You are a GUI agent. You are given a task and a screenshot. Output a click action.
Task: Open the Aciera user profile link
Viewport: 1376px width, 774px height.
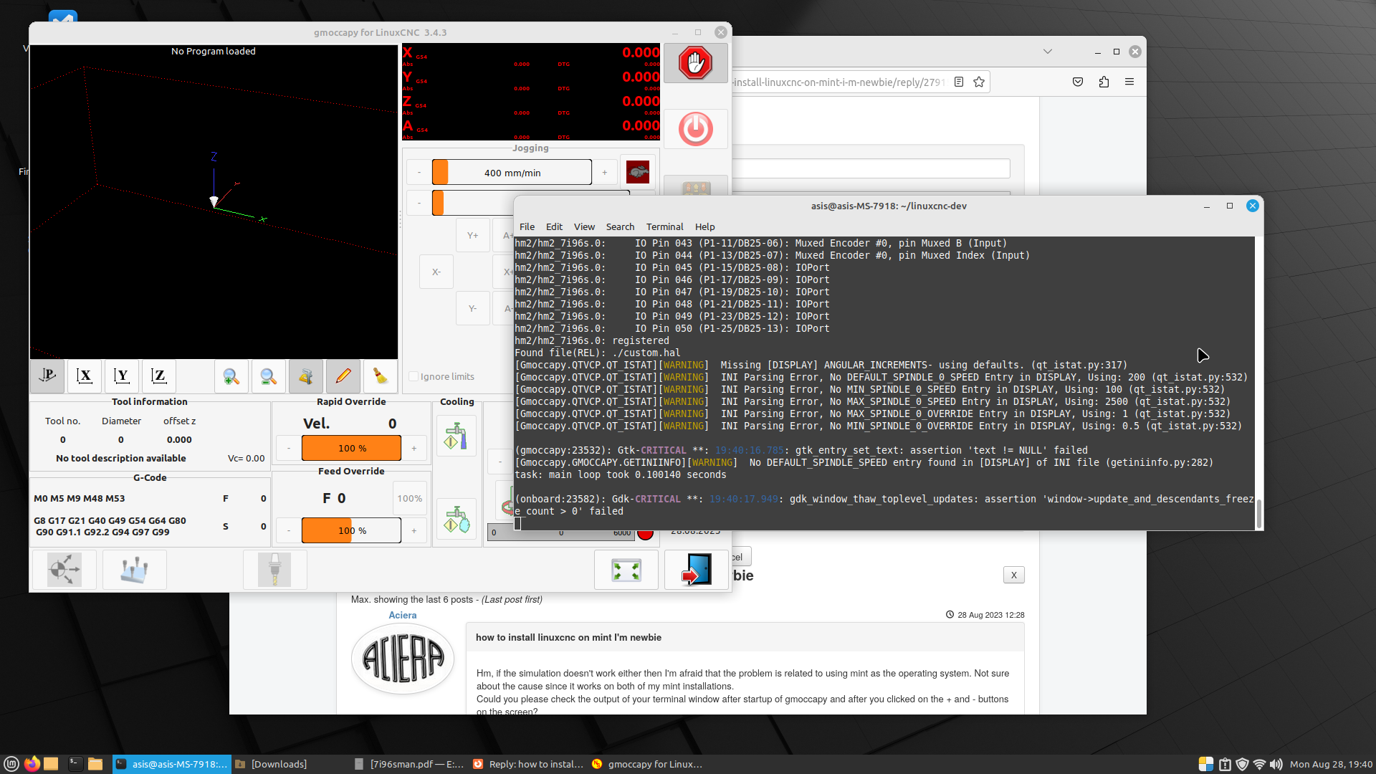pos(402,615)
